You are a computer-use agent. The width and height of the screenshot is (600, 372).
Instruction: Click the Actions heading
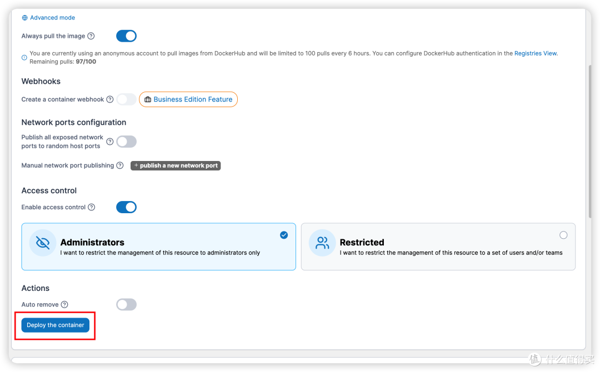click(x=35, y=288)
